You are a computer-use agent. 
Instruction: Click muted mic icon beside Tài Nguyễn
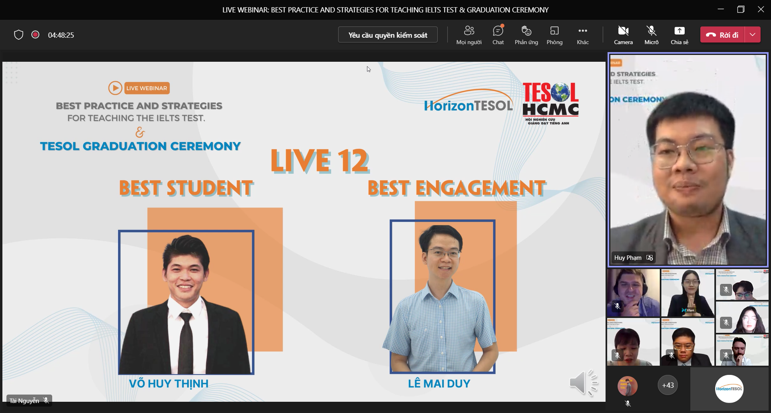click(46, 401)
